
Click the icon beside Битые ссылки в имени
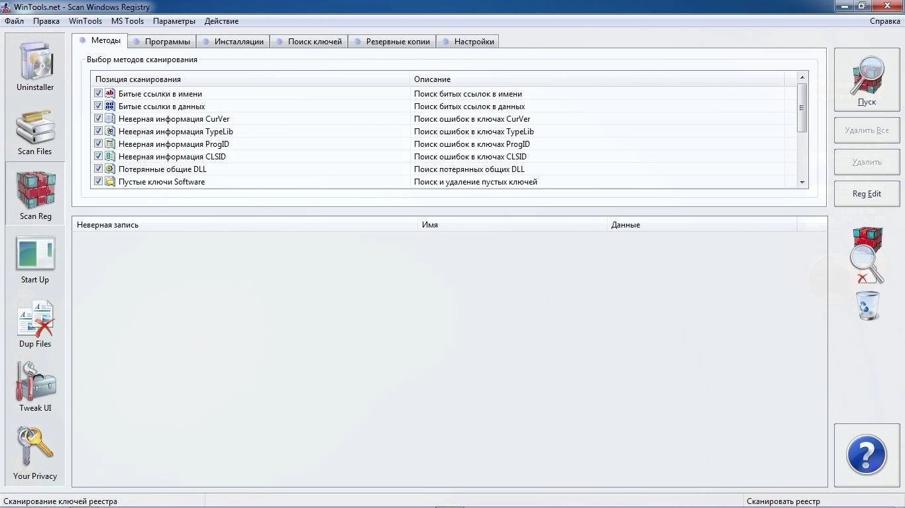[110, 94]
